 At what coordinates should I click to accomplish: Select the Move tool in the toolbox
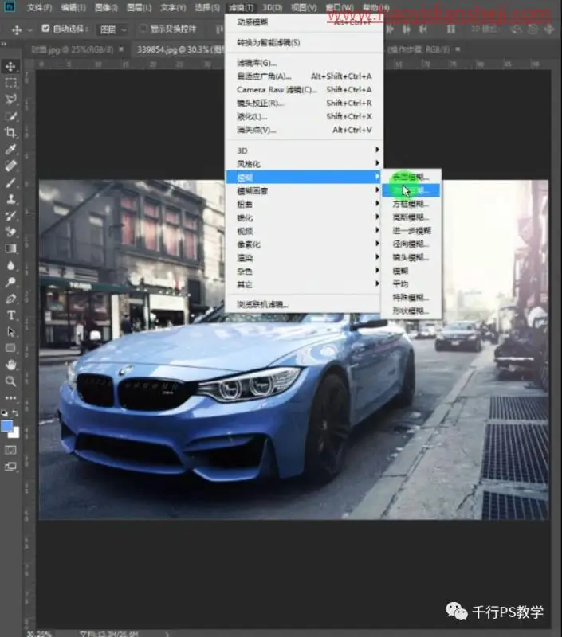click(x=11, y=66)
